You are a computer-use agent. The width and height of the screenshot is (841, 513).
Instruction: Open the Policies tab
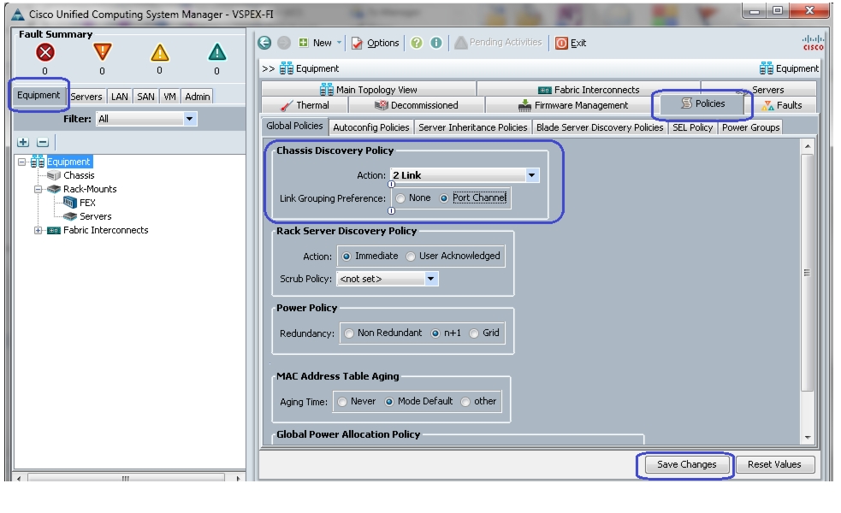[703, 103]
